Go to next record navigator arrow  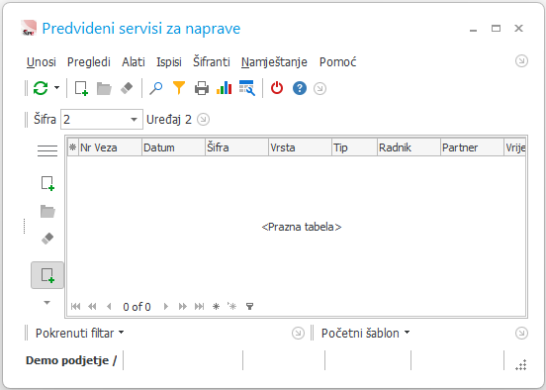pos(166,306)
